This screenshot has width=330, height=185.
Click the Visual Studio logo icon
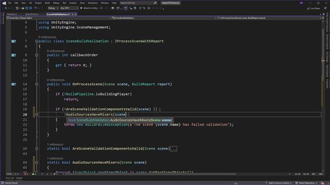[x=4, y=3]
